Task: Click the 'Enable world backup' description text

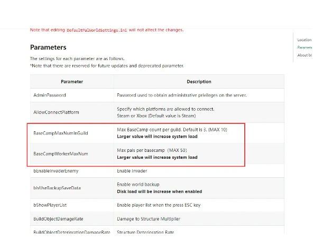Action: (x=139, y=185)
